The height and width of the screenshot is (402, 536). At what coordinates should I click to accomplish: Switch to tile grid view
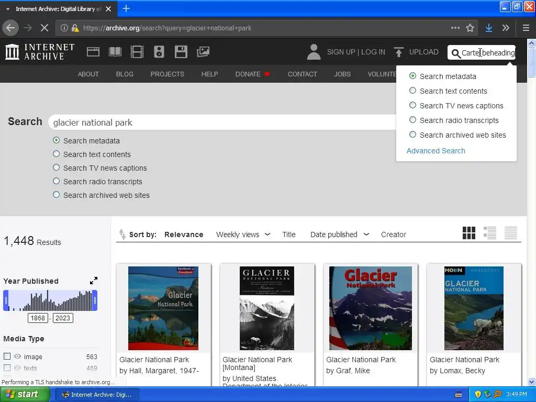pyautogui.click(x=468, y=233)
